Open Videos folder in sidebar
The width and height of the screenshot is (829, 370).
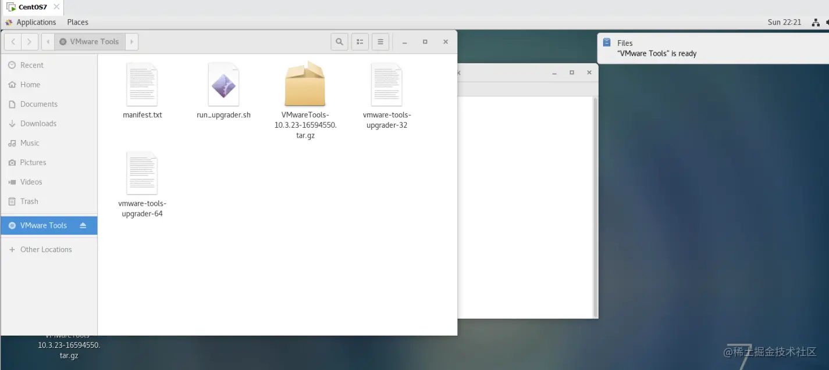point(49,182)
